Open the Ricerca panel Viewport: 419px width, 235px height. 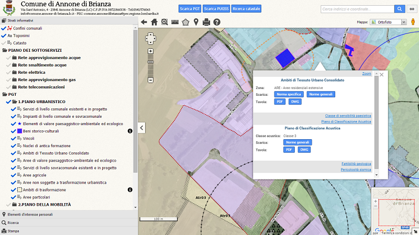pyautogui.click(x=69, y=223)
